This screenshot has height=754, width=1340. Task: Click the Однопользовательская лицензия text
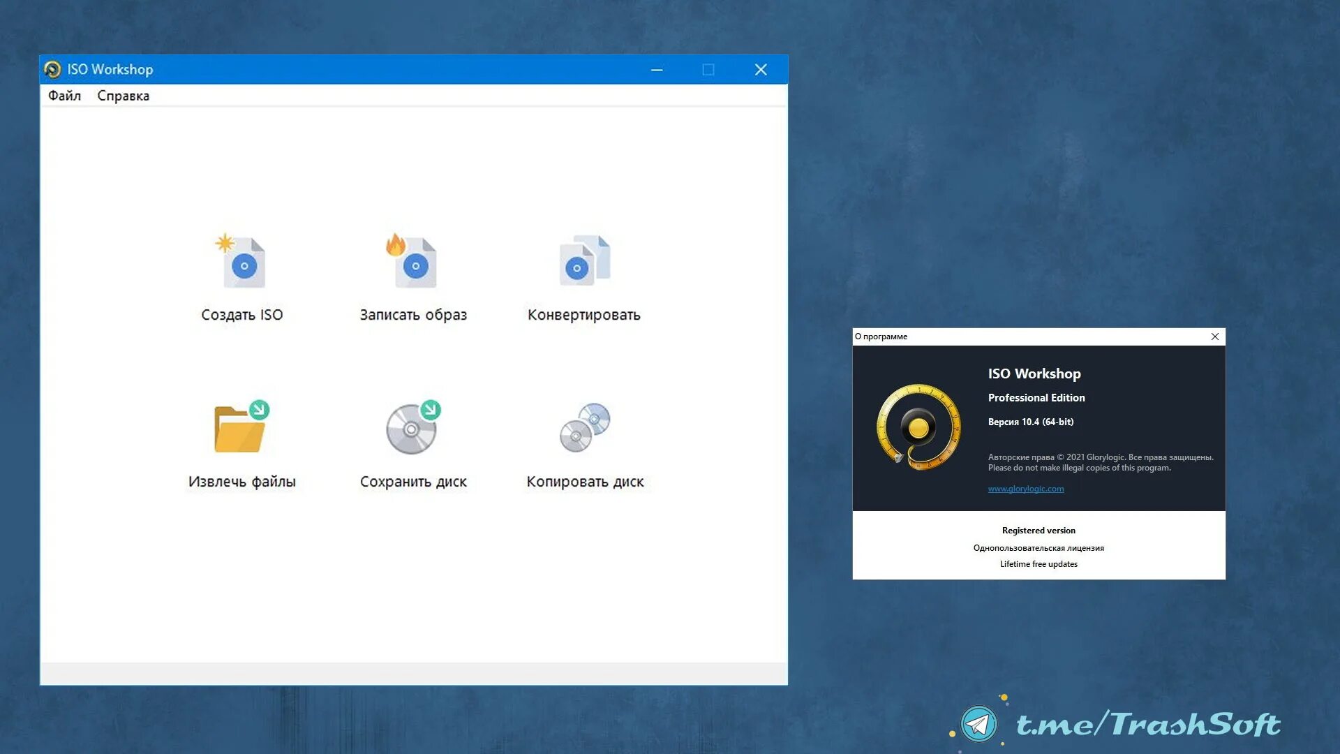1038,548
